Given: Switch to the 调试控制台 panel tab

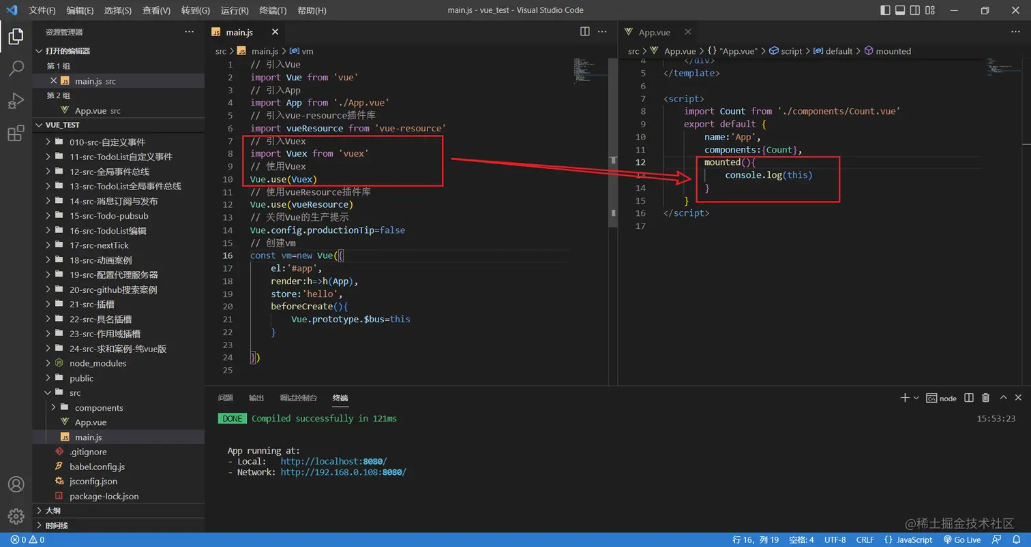Looking at the screenshot, I should click(x=299, y=398).
